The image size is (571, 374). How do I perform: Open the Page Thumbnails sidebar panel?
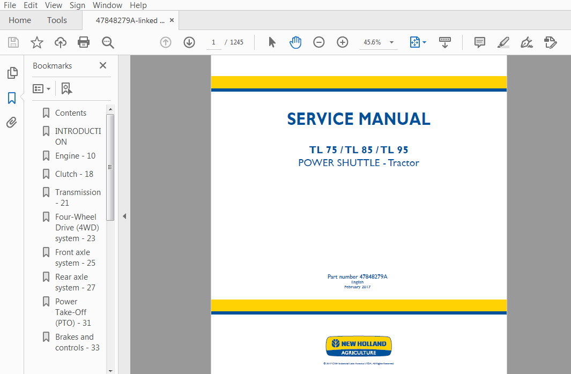click(x=12, y=73)
